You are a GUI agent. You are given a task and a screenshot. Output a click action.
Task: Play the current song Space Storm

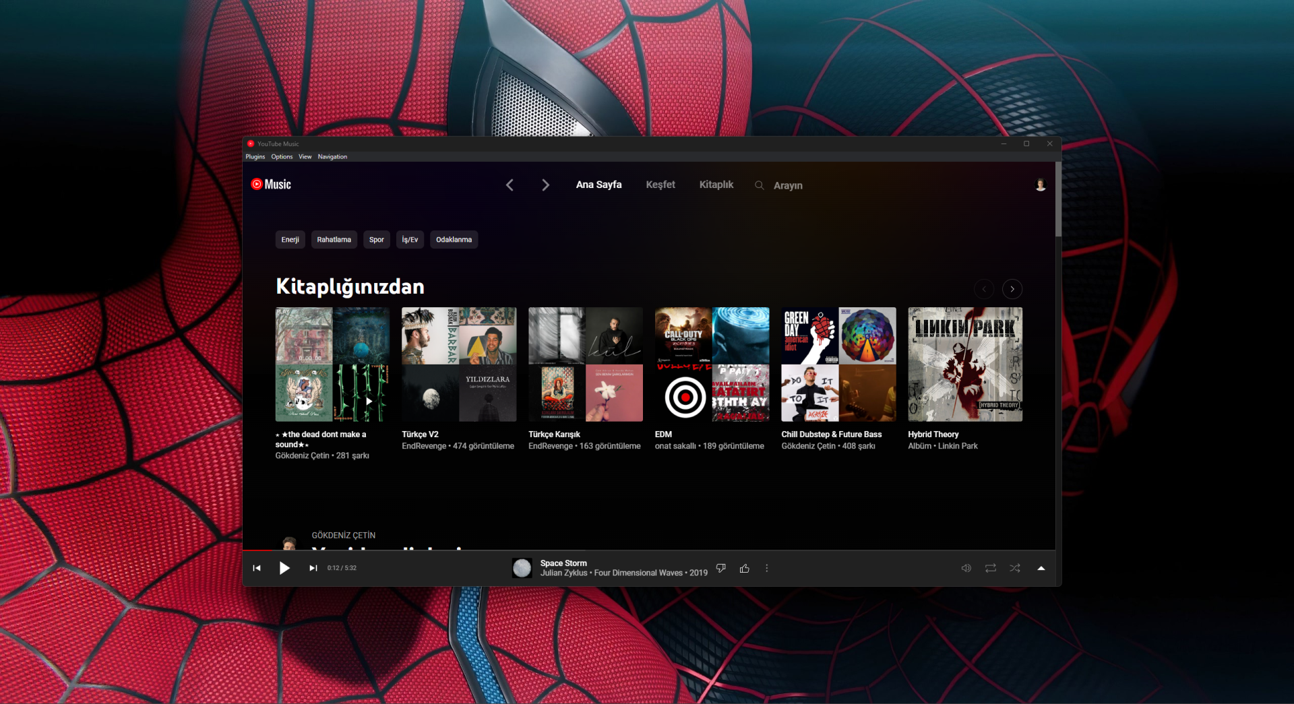pos(284,568)
